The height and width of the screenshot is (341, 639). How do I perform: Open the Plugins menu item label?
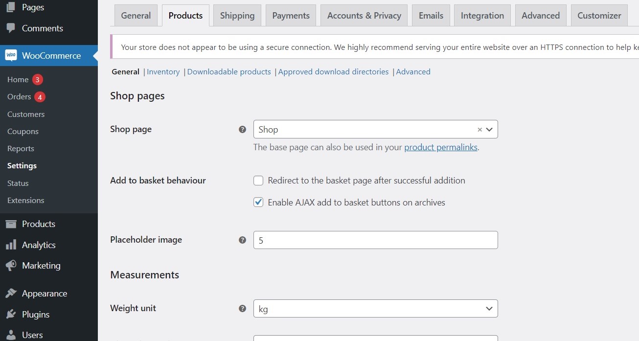pyautogui.click(x=36, y=315)
